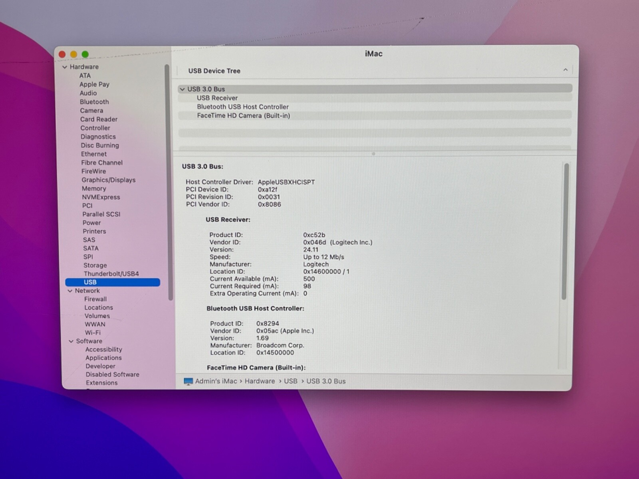
Task: Collapse the Hardware section in sidebar
Action: click(x=65, y=67)
